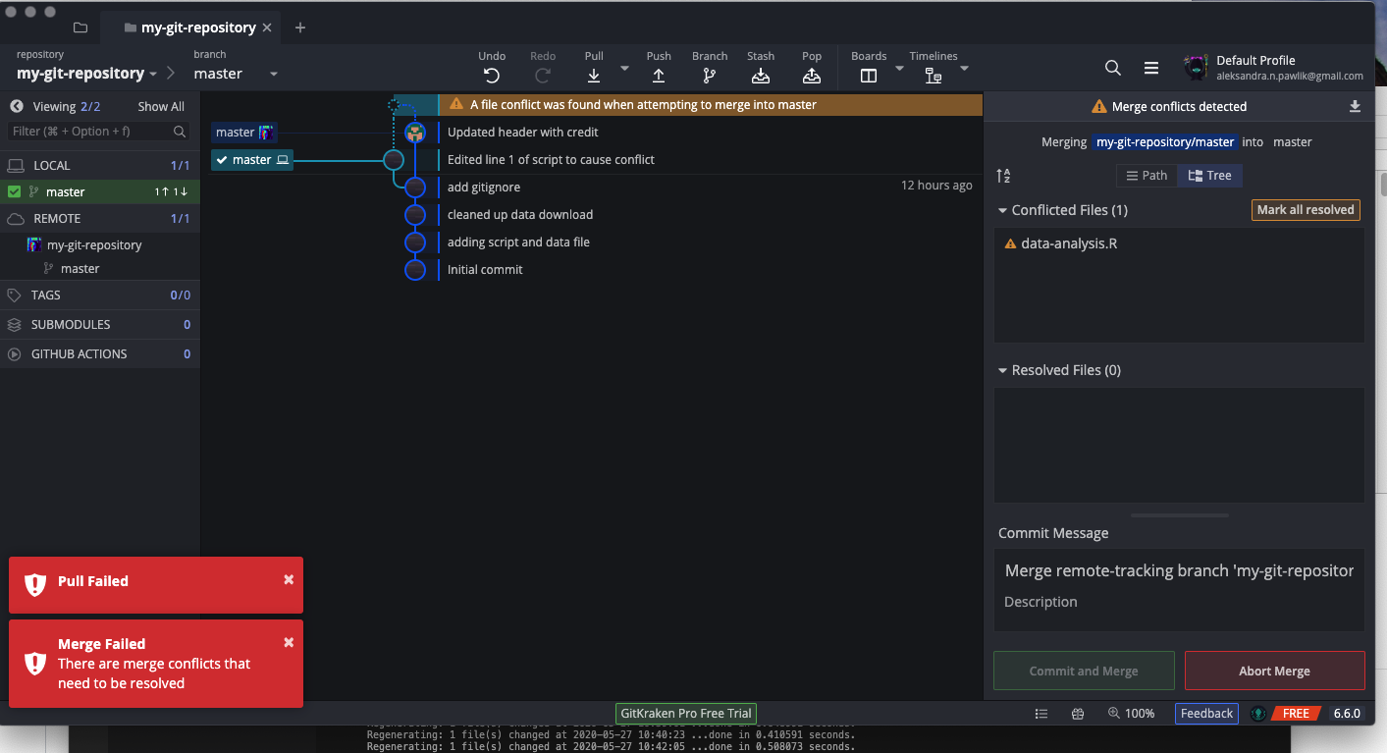Click the Branch toolbar icon
This screenshot has height=753, width=1387.
pos(710,76)
